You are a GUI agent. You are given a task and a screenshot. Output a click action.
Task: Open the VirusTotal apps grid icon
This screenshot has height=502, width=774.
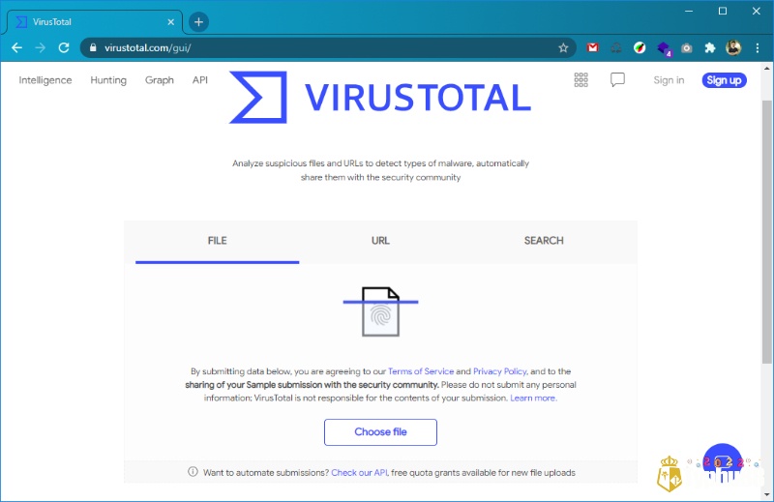point(581,80)
